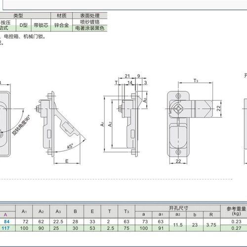Click the 旋转角度90° annotation
247x247 pixels.
[22, 125]
